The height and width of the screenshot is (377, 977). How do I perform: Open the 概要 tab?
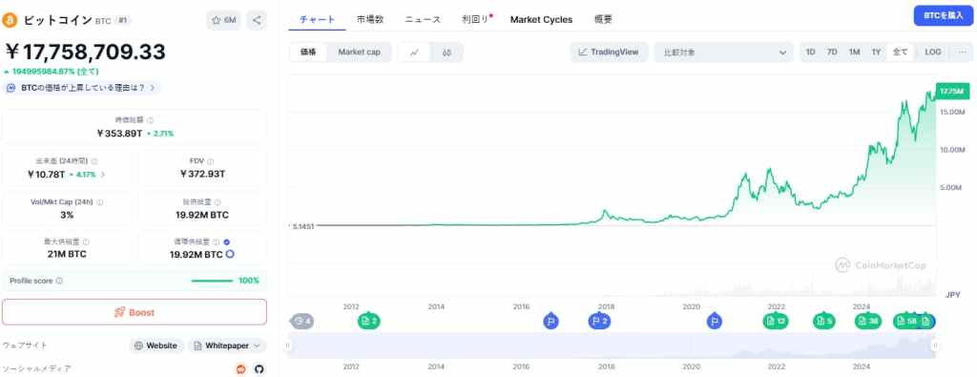click(603, 19)
